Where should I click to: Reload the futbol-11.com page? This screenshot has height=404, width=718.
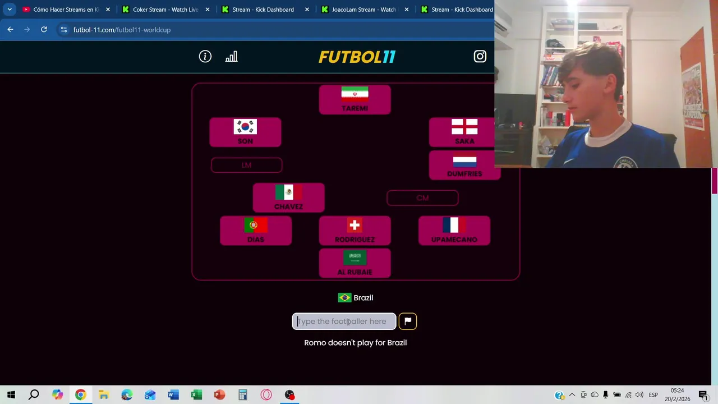[44, 30]
